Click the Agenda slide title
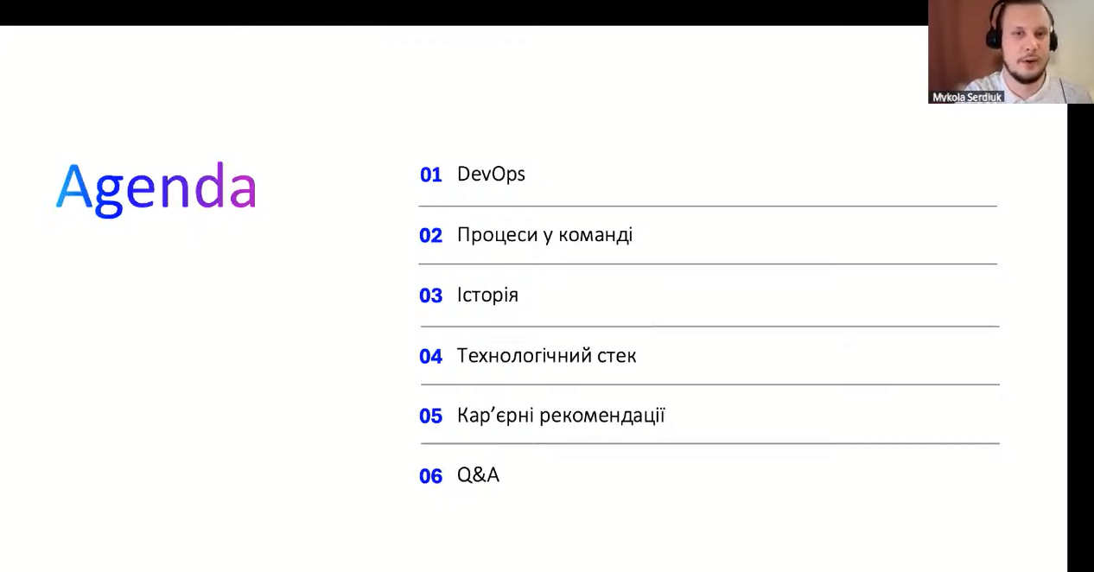 pyautogui.click(x=156, y=187)
